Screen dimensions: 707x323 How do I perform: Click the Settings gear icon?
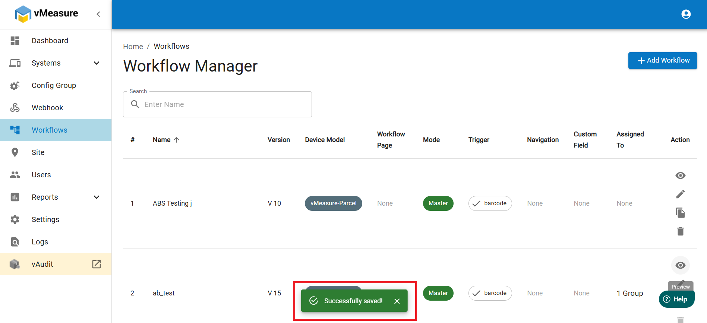15,219
